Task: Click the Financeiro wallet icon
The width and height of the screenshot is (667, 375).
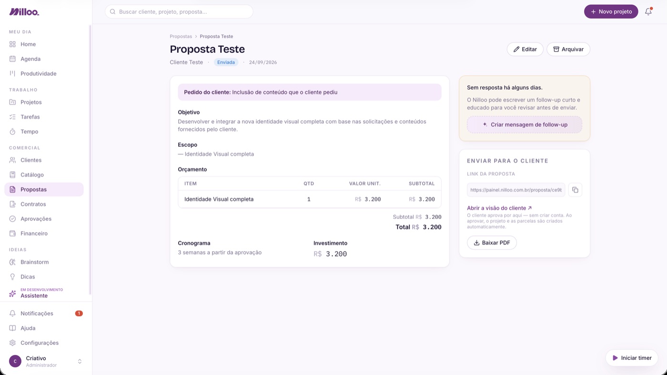Action: (12, 233)
